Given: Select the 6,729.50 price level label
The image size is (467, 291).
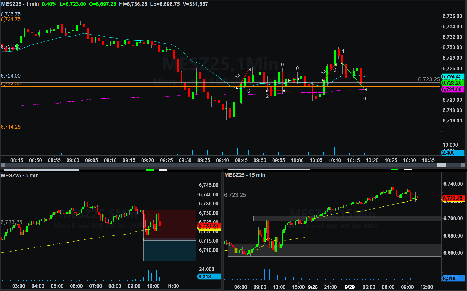Looking at the screenshot, I should pyautogui.click(x=11, y=47).
